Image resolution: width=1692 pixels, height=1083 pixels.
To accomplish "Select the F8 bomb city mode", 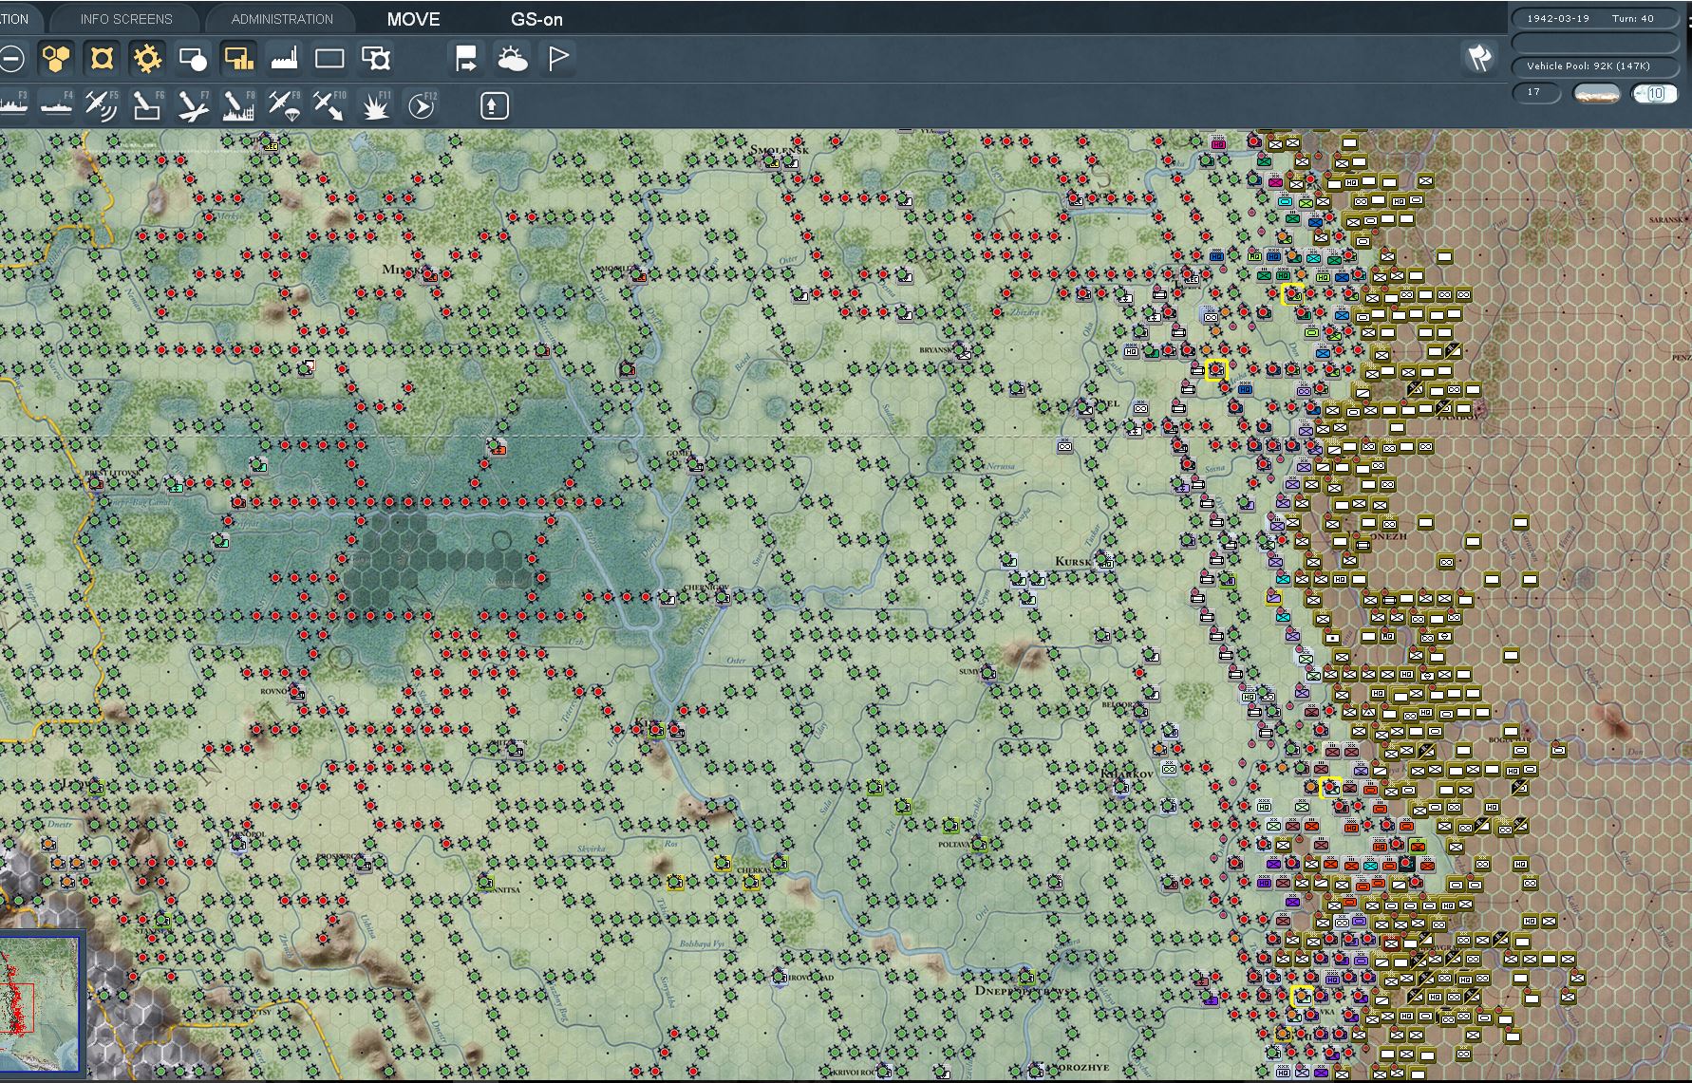I will (x=238, y=105).
